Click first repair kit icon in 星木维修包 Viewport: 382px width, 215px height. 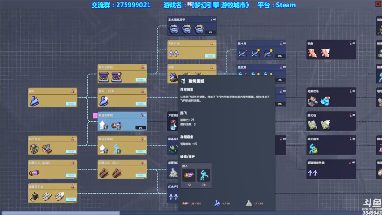pyautogui.click(x=104, y=77)
